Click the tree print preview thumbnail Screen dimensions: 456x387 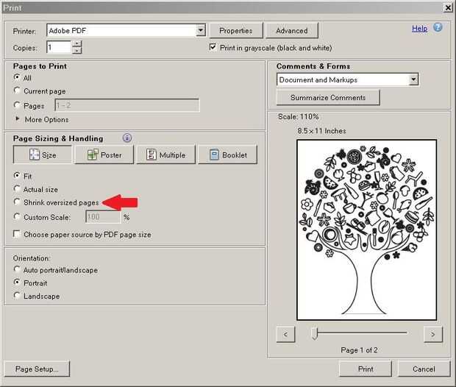tap(366, 230)
